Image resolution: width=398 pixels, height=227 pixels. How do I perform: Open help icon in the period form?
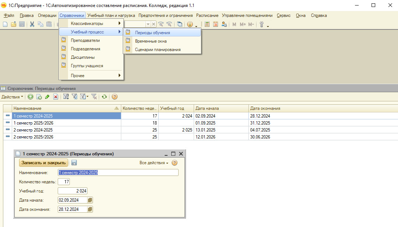[175, 163]
